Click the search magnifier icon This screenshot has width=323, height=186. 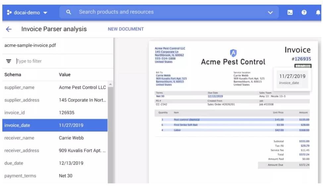click(69, 12)
